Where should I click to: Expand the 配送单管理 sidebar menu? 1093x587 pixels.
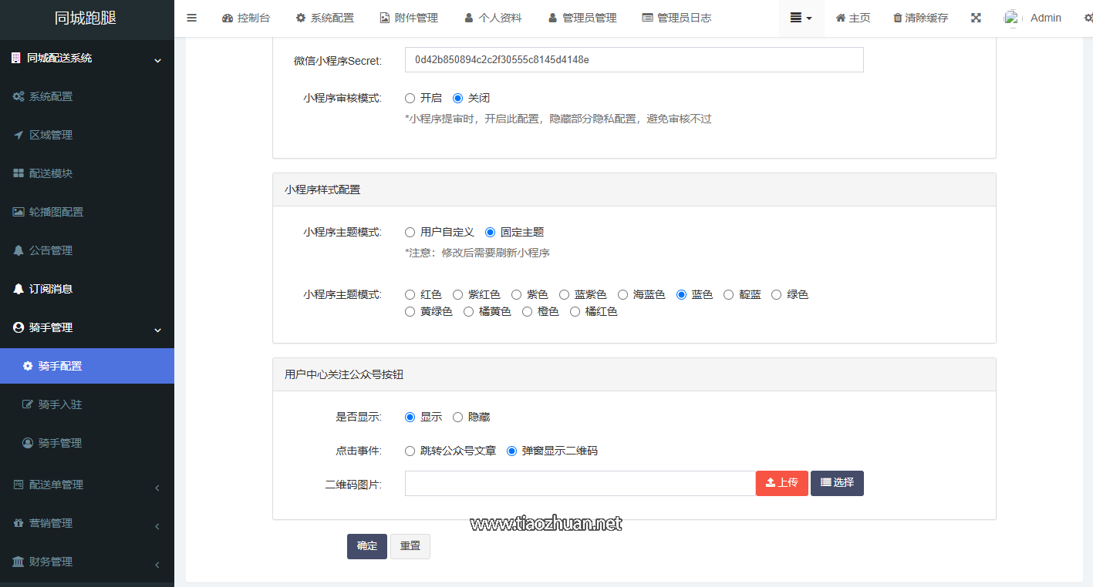point(86,485)
